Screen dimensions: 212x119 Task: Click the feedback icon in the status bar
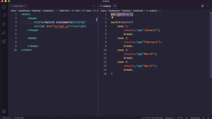coord(203,118)
